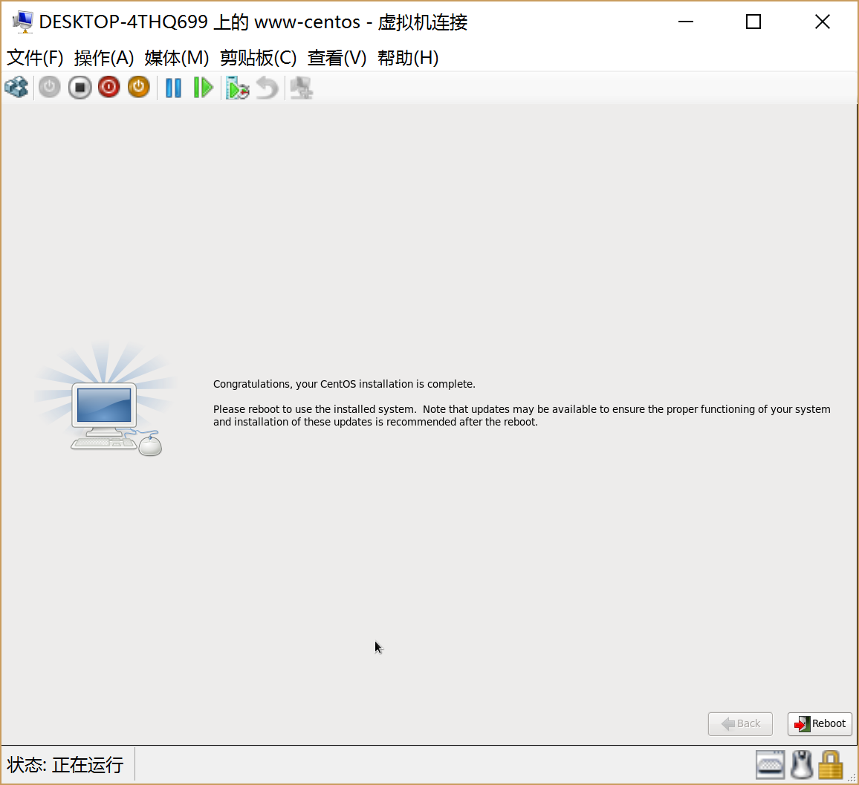Minimize the virtual machine connection window

pos(686,22)
